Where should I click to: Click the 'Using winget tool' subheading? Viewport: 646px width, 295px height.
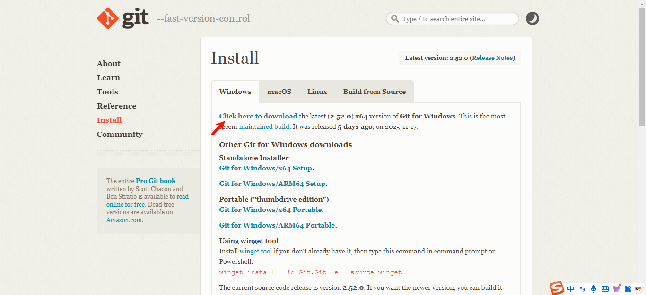[x=249, y=241]
